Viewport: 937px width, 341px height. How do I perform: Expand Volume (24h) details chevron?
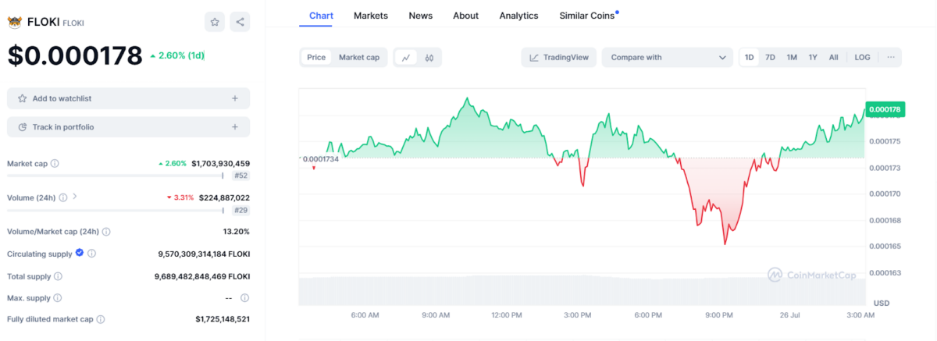74,197
